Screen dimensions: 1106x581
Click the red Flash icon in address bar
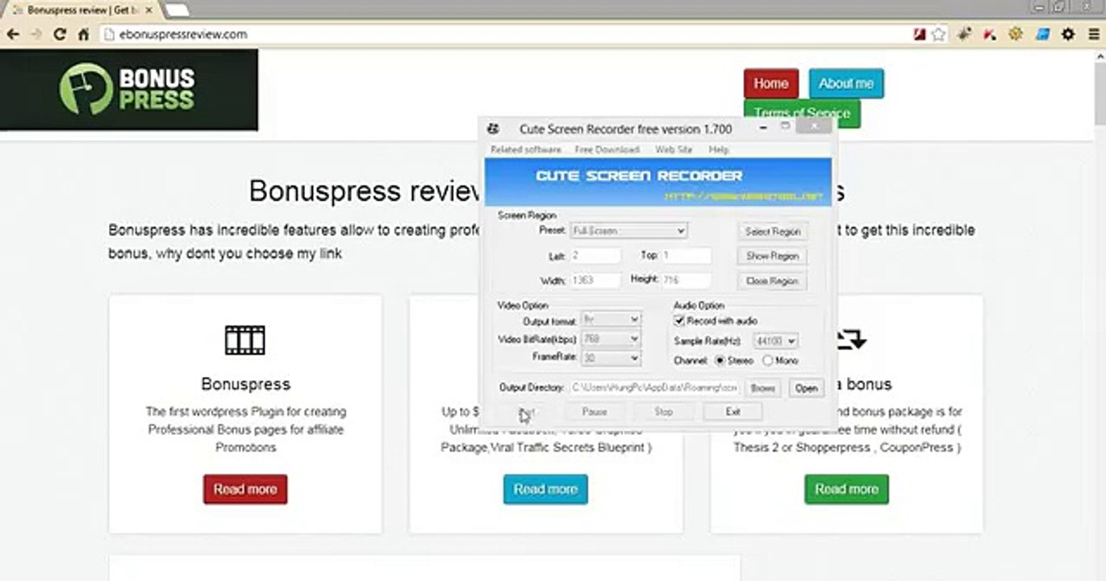click(919, 35)
